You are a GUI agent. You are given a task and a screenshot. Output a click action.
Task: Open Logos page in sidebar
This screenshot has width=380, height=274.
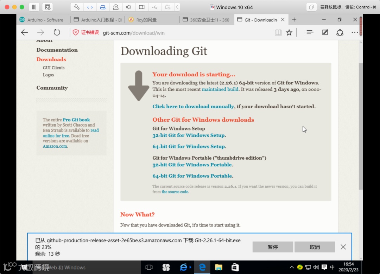(48, 75)
